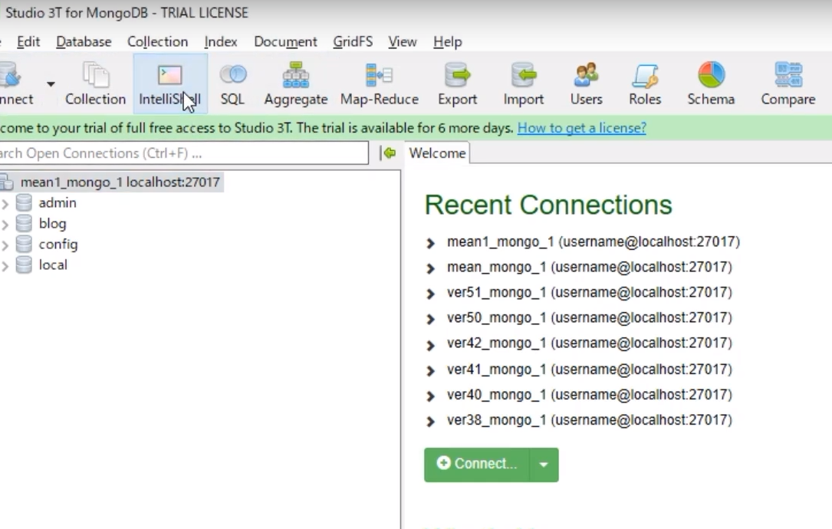Expand the blog database node
The width and height of the screenshot is (832, 529).
5,225
